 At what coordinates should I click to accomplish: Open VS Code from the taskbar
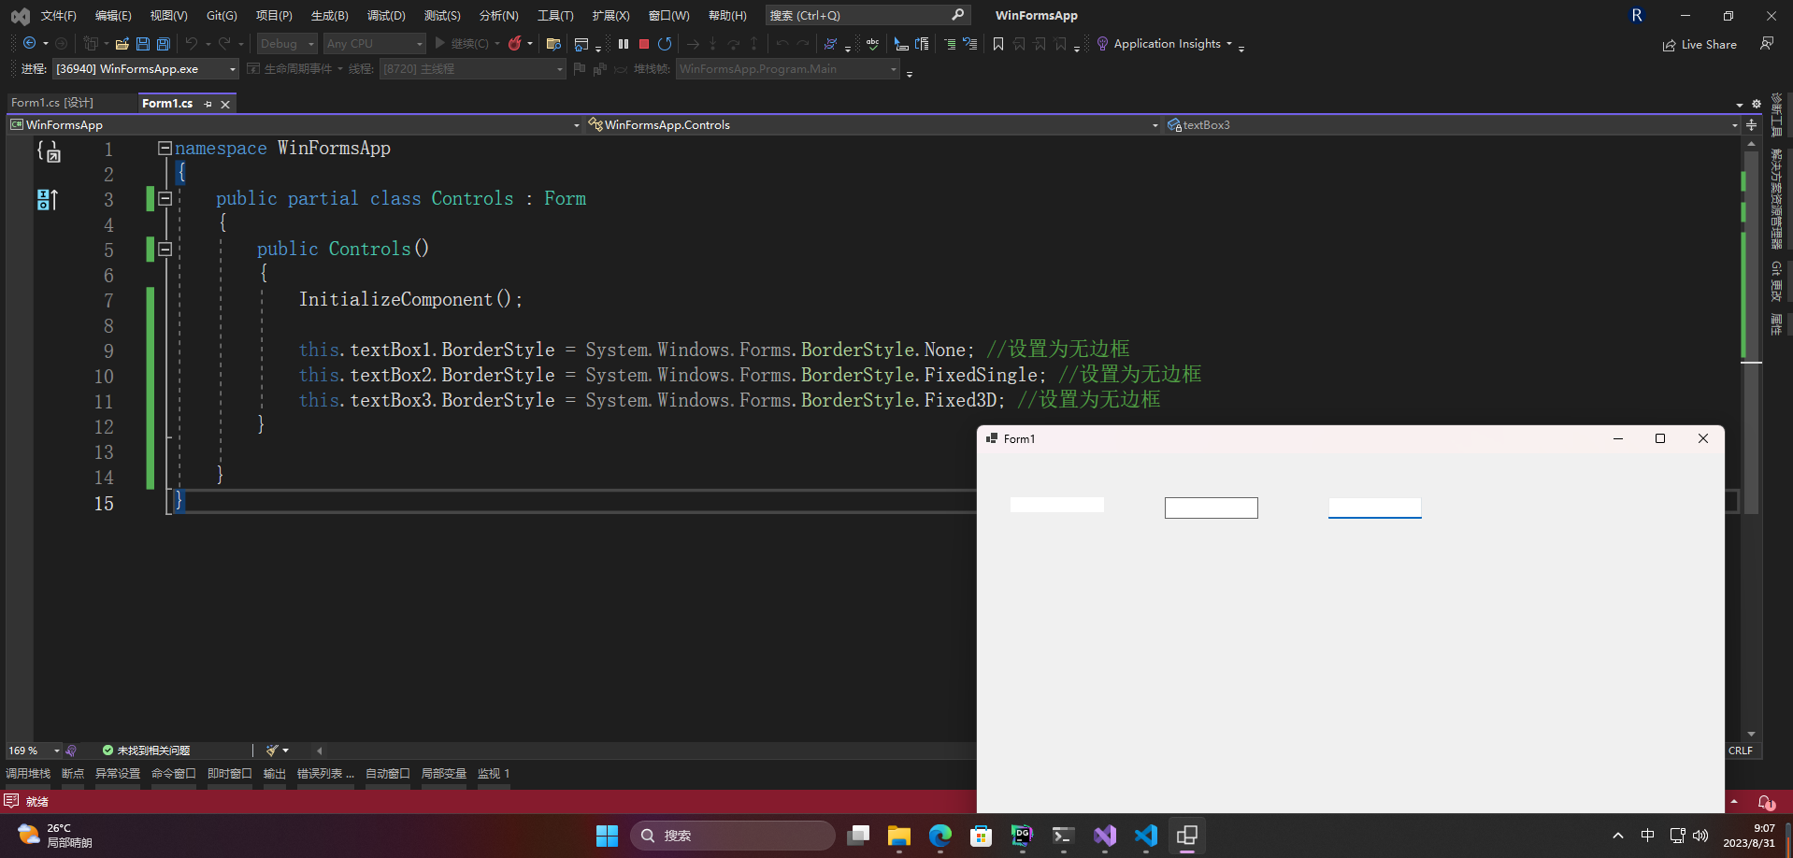[x=1146, y=836]
